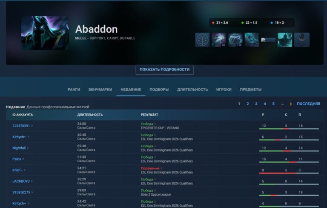This screenshot has width=327, height=208.
Task: Click the 34:55 duration value
Action: (82, 124)
